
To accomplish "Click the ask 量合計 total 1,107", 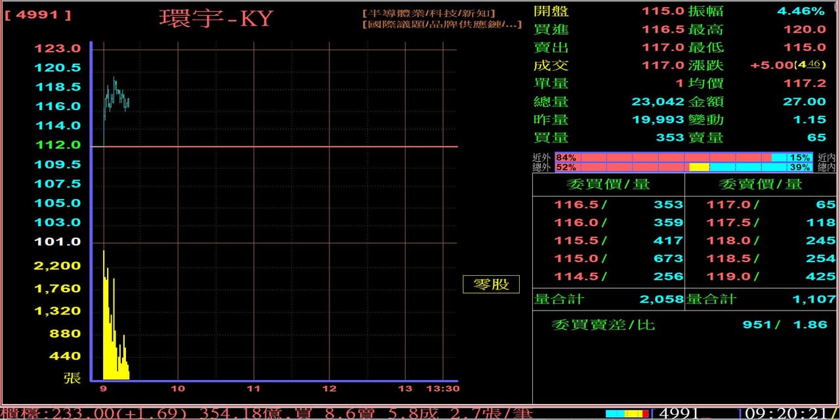I will click(x=813, y=299).
